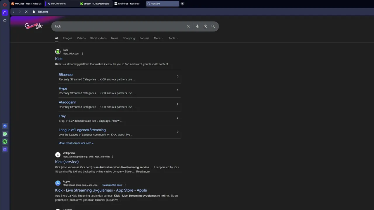
Task: Open Messenger from the sidebar
Action: point(5,126)
